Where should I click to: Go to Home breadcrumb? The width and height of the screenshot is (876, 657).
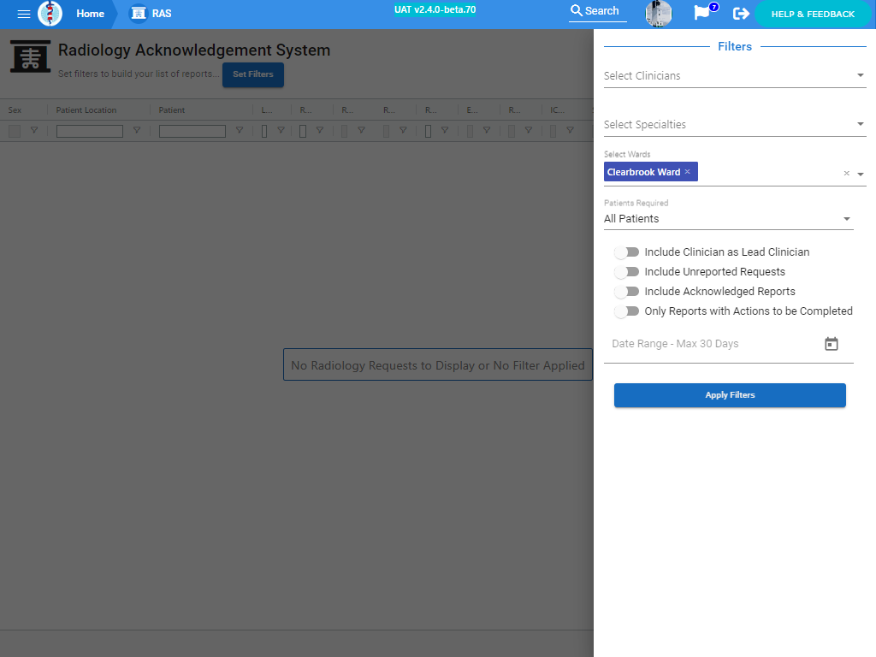(90, 14)
